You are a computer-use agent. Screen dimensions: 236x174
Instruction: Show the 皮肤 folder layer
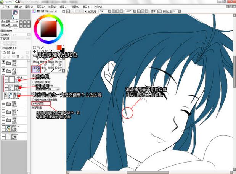(3, 102)
